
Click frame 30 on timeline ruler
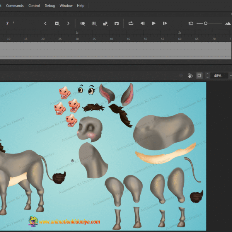(77, 39)
